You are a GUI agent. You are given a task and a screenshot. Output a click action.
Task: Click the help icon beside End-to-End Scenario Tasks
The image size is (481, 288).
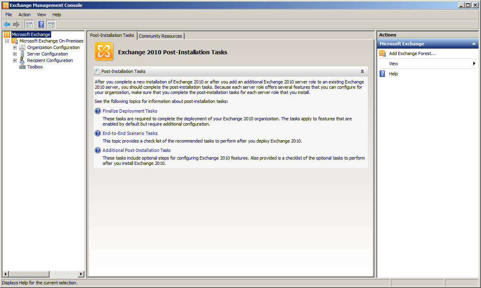coord(98,133)
